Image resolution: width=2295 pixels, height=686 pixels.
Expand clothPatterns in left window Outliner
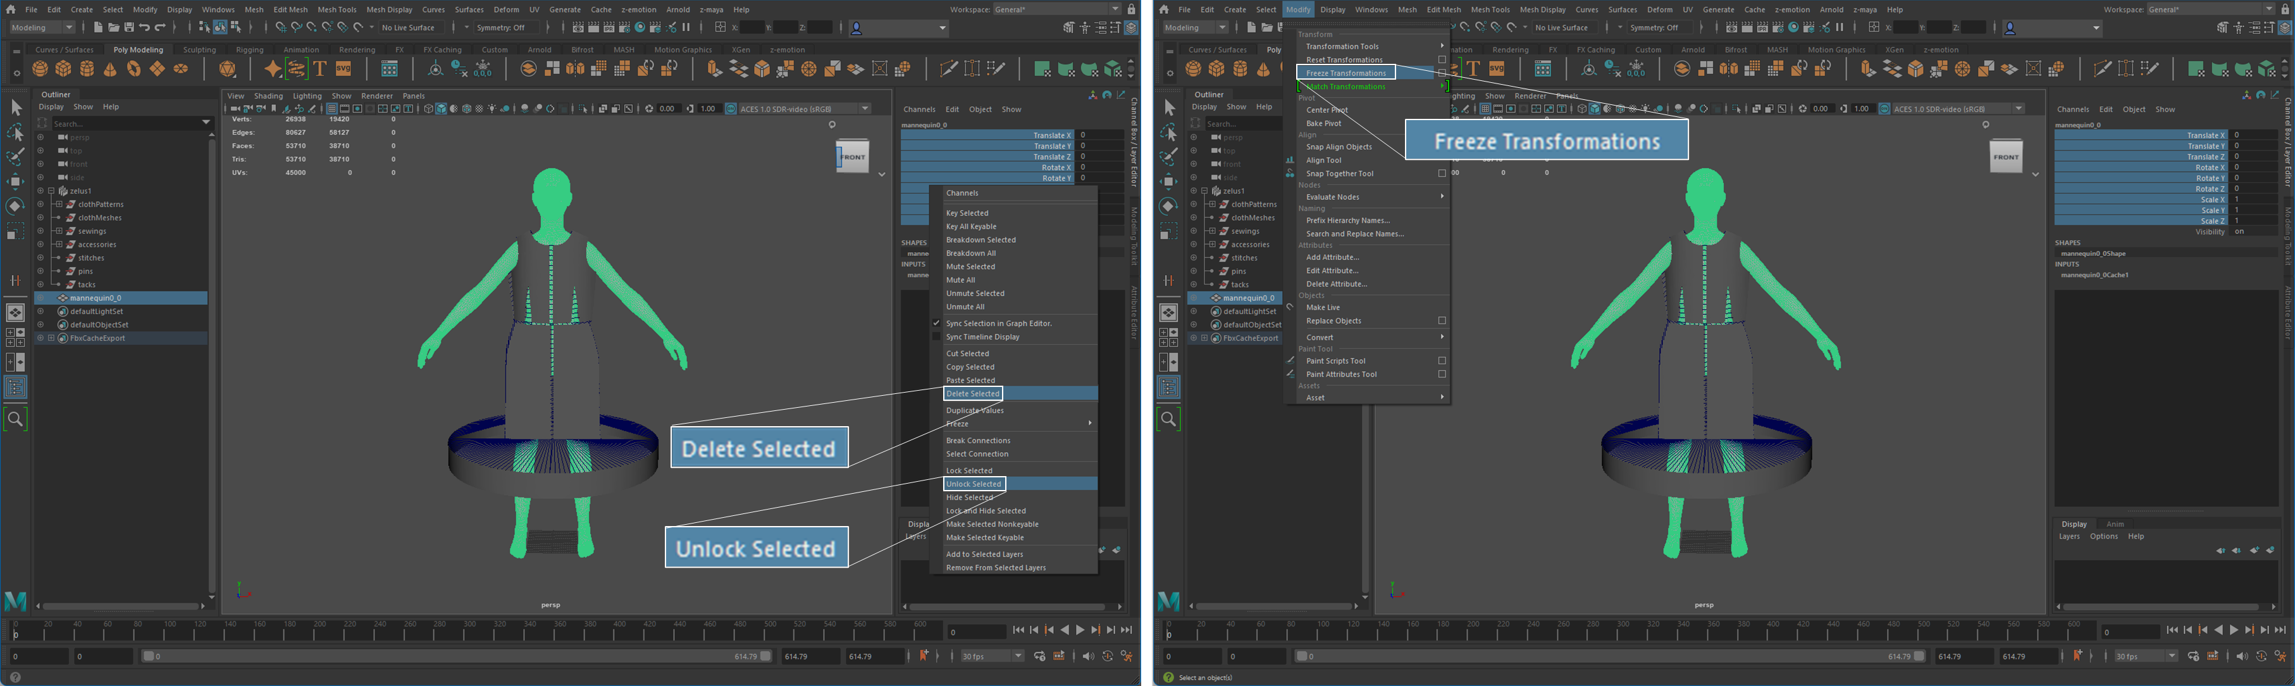(x=59, y=204)
